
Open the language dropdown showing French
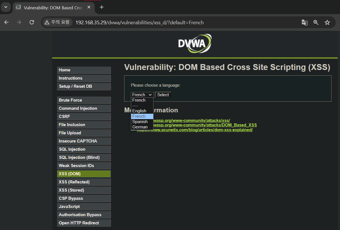point(142,95)
